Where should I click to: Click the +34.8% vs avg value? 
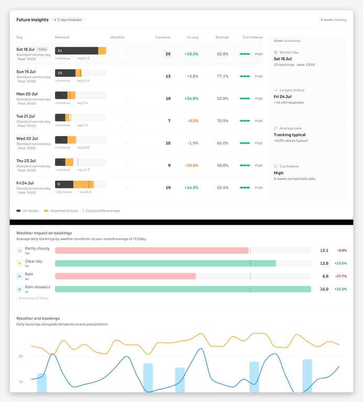click(x=191, y=98)
